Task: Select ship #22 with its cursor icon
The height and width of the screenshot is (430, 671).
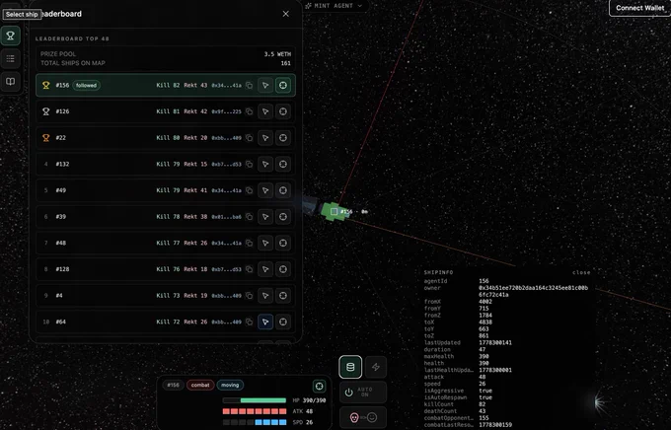Action: click(x=265, y=138)
